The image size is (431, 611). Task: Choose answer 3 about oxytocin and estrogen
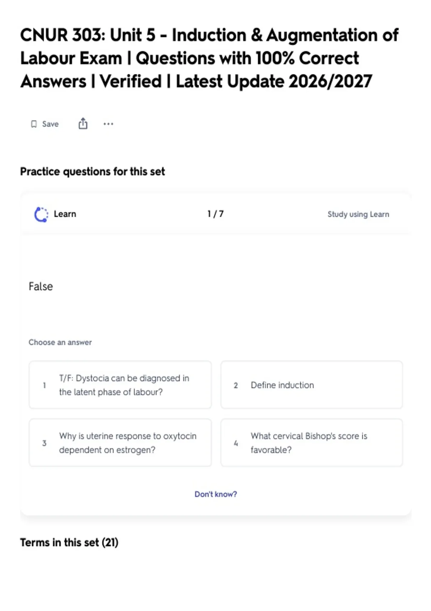coord(120,443)
